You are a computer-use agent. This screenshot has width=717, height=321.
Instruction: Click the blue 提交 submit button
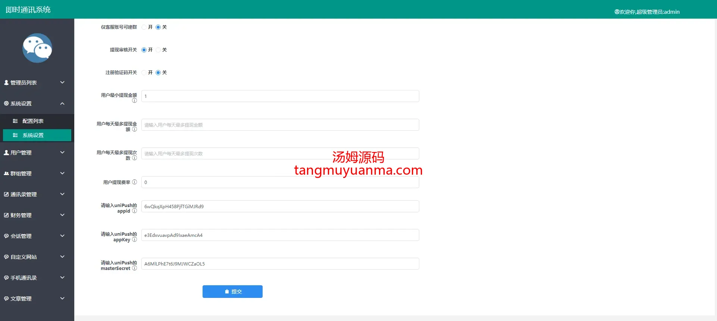[x=232, y=292]
